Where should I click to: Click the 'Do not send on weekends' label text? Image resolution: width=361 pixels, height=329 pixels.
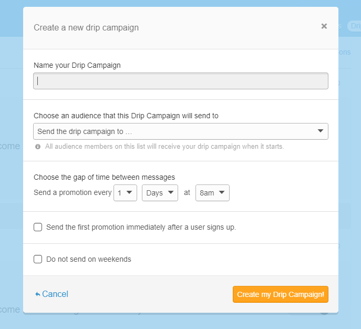(89, 259)
